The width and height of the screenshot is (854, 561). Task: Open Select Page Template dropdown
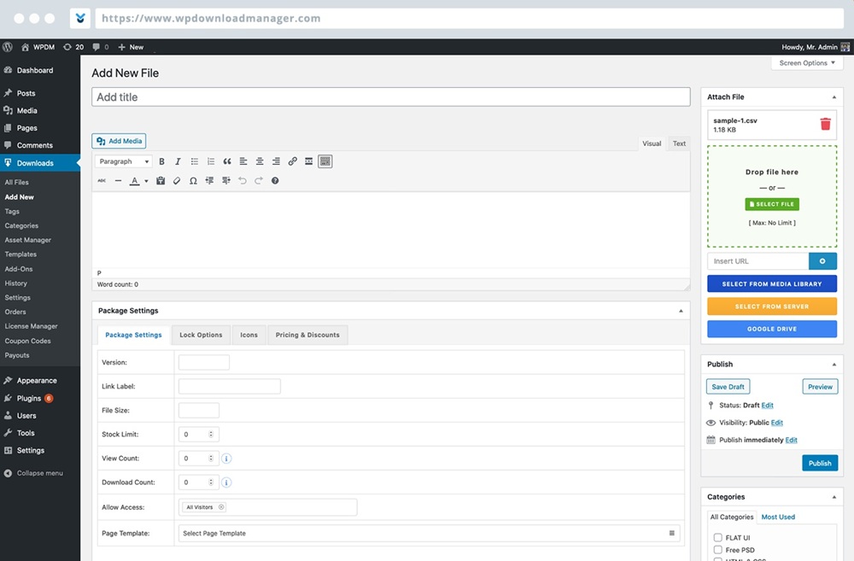pyautogui.click(x=430, y=533)
